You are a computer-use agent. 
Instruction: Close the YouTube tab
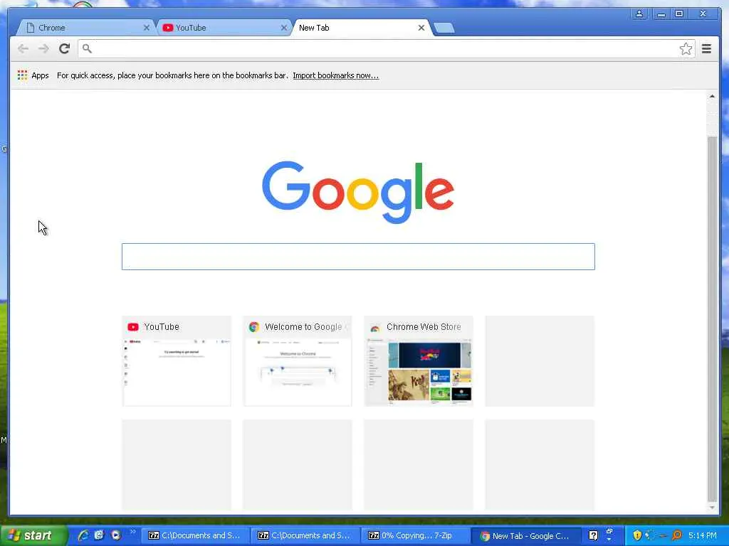point(283,28)
